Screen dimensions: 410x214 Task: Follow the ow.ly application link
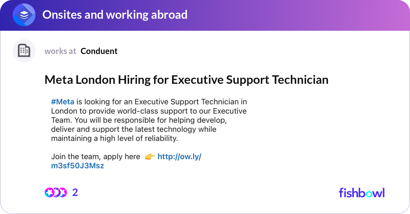[x=180, y=156]
